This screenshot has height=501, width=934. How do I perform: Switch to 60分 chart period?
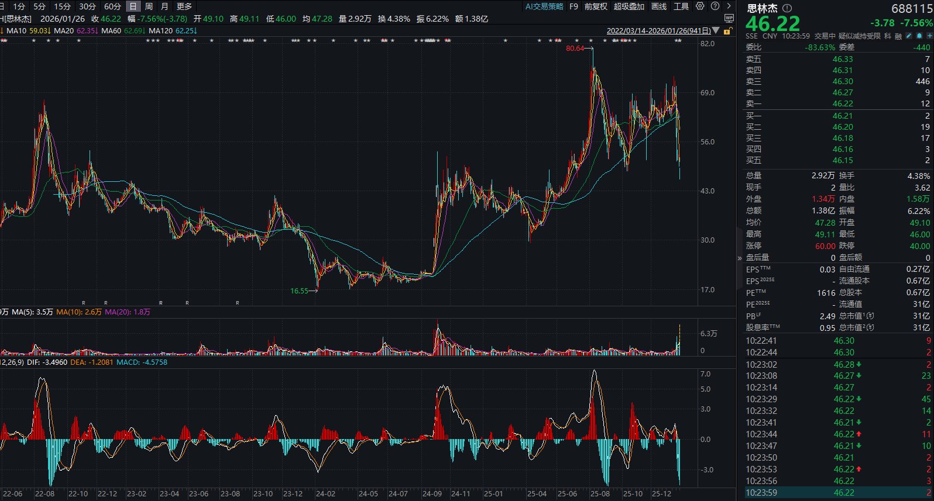[x=112, y=6]
